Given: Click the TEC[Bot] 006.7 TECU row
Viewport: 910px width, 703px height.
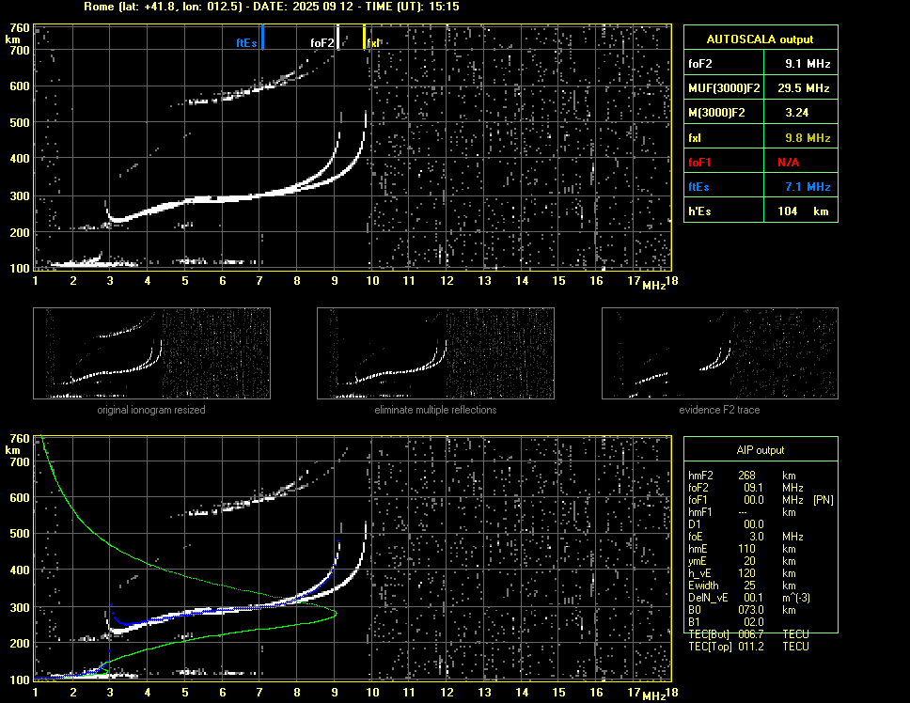Looking at the screenshot, I should (748, 634).
